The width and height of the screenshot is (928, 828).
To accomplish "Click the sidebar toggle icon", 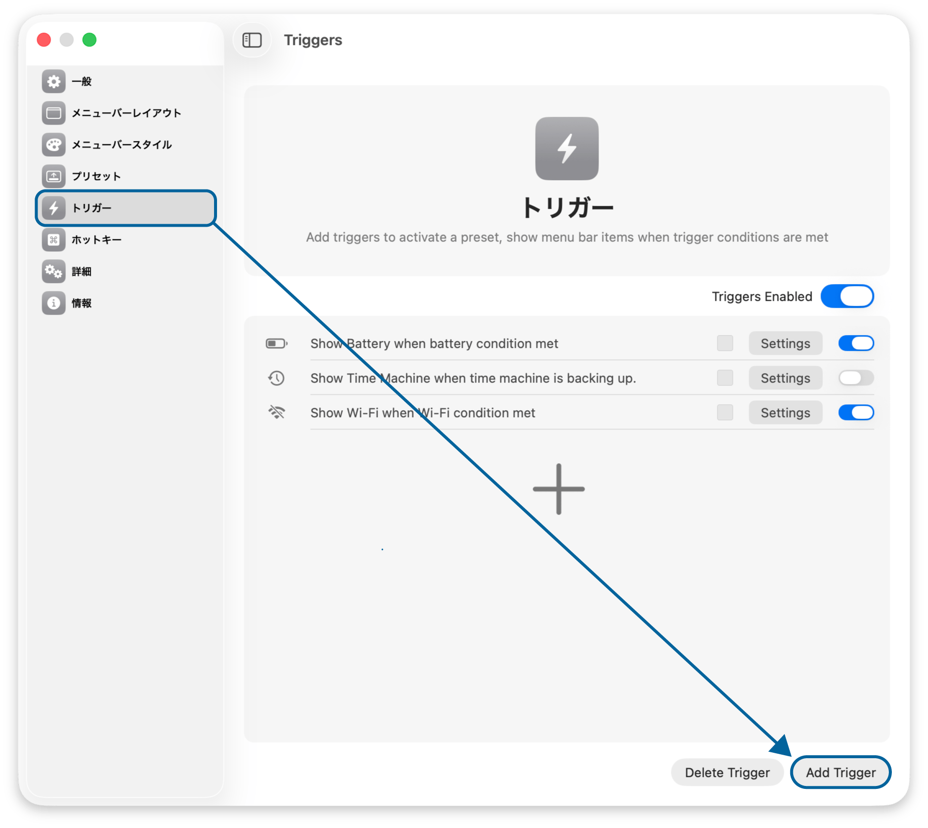I will [252, 40].
